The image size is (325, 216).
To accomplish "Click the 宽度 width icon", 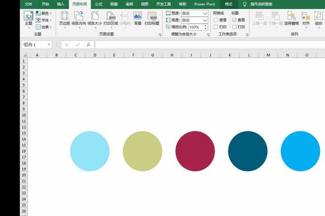I will (x=168, y=13).
